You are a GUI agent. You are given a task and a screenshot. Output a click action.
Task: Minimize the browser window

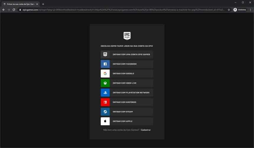tap(235, 2)
